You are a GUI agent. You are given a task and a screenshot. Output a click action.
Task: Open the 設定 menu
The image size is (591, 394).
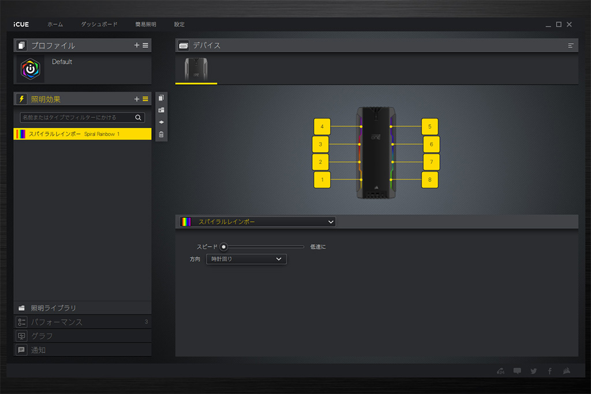point(179,24)
